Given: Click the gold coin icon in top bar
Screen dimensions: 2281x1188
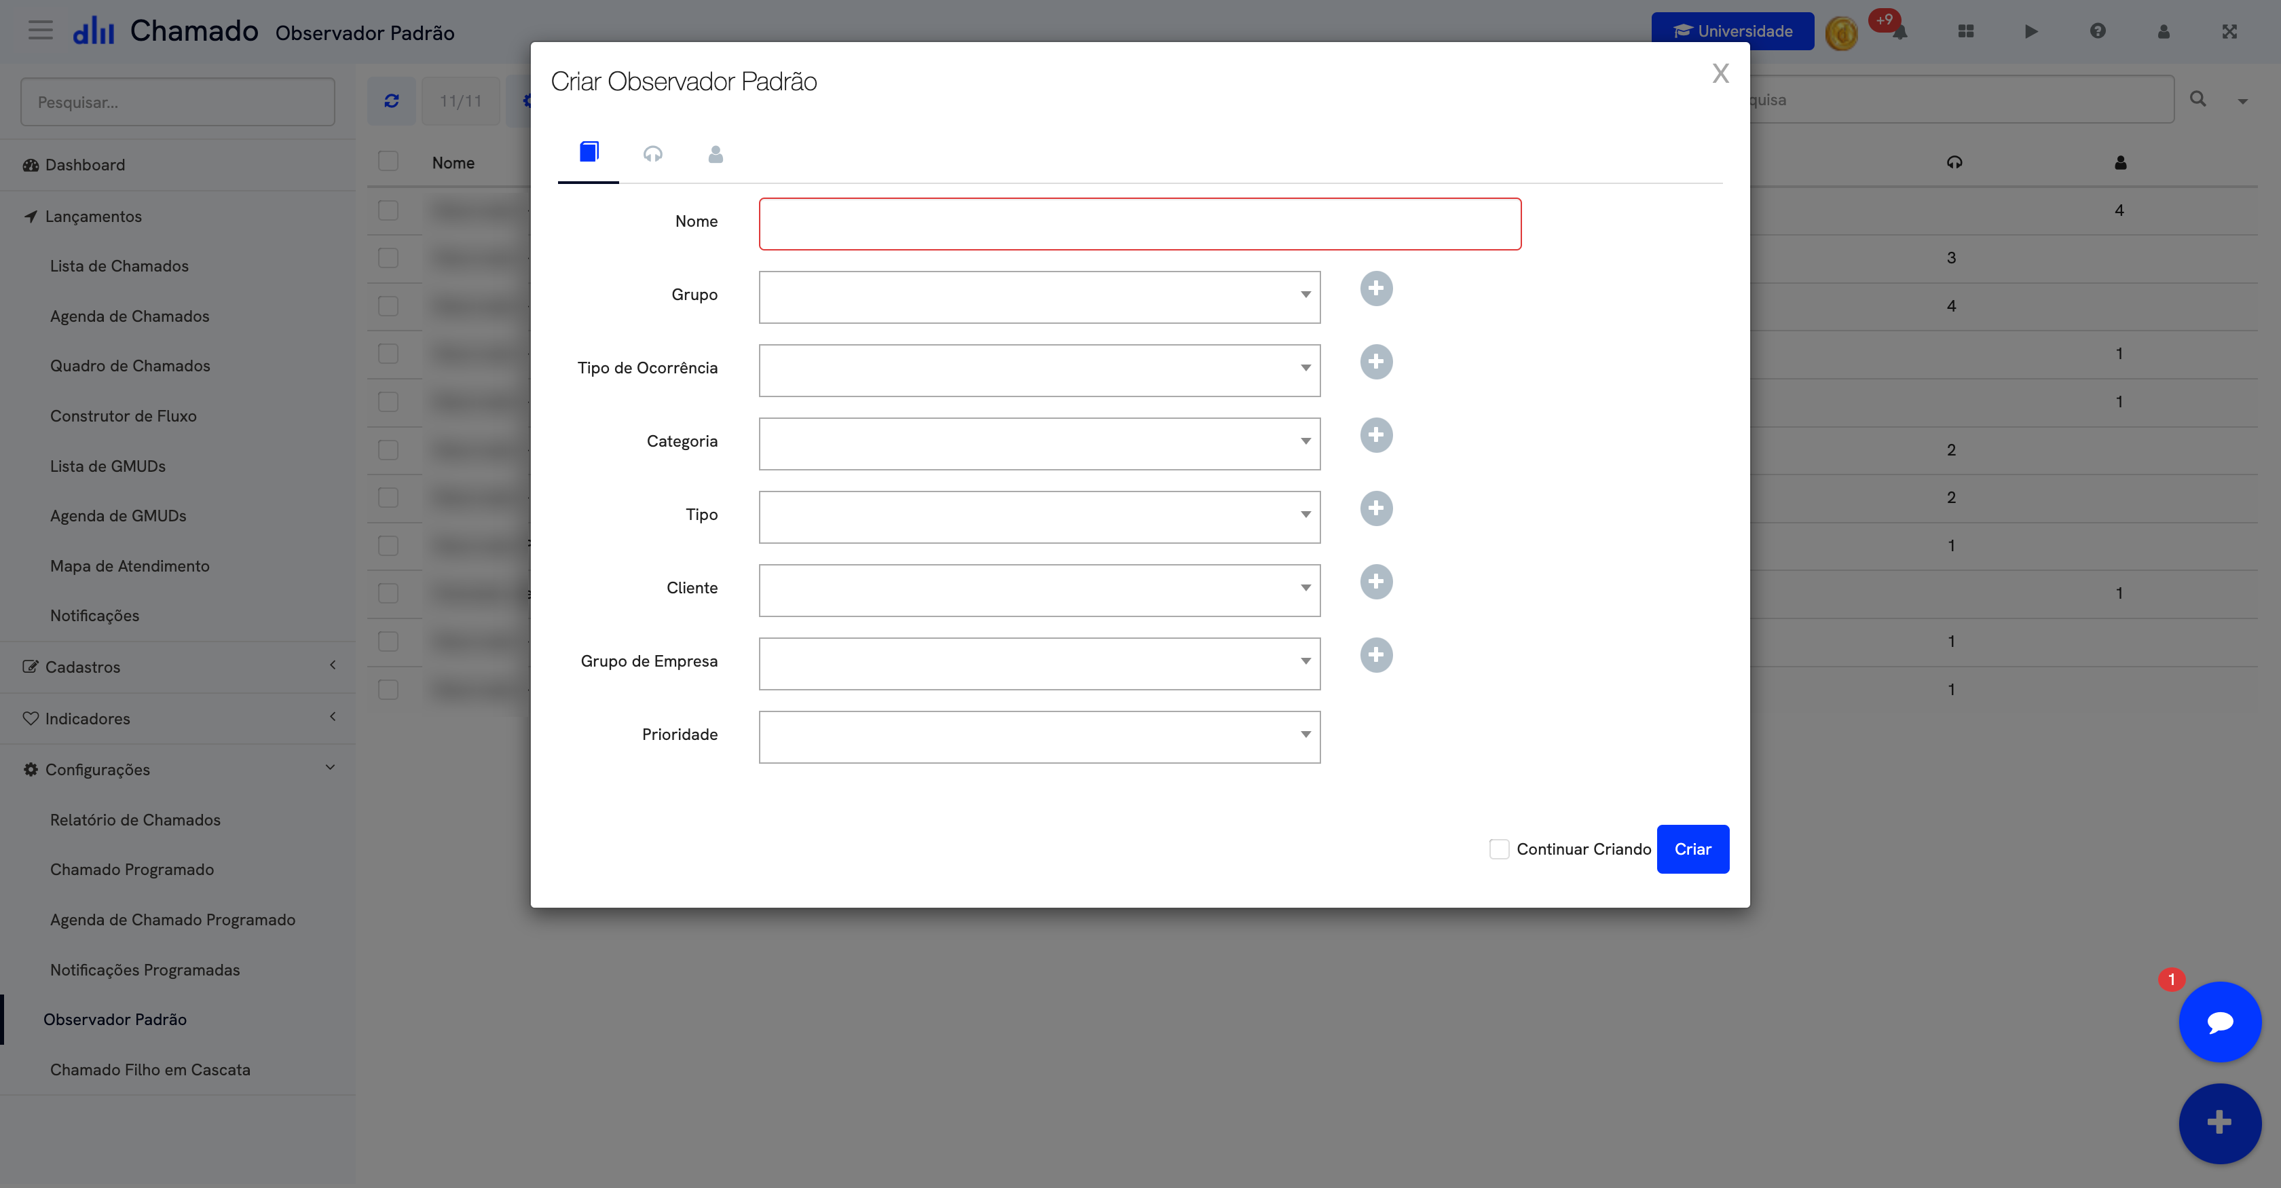Looking at the screenshot, I should coord(1841,31).
